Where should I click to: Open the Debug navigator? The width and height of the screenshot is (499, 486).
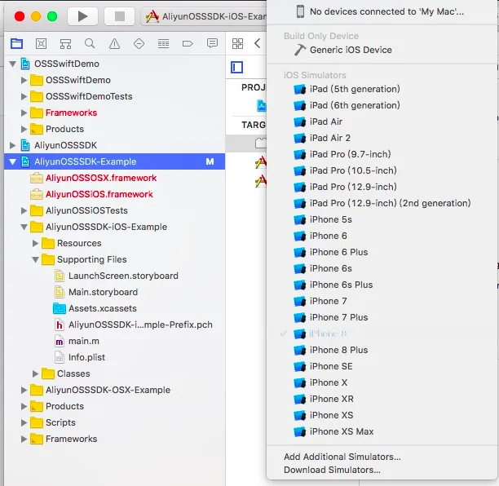[163, 43]
